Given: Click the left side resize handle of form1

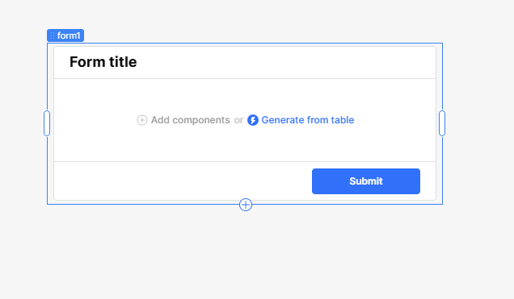Looking at the screenshot, I should 47,123.
